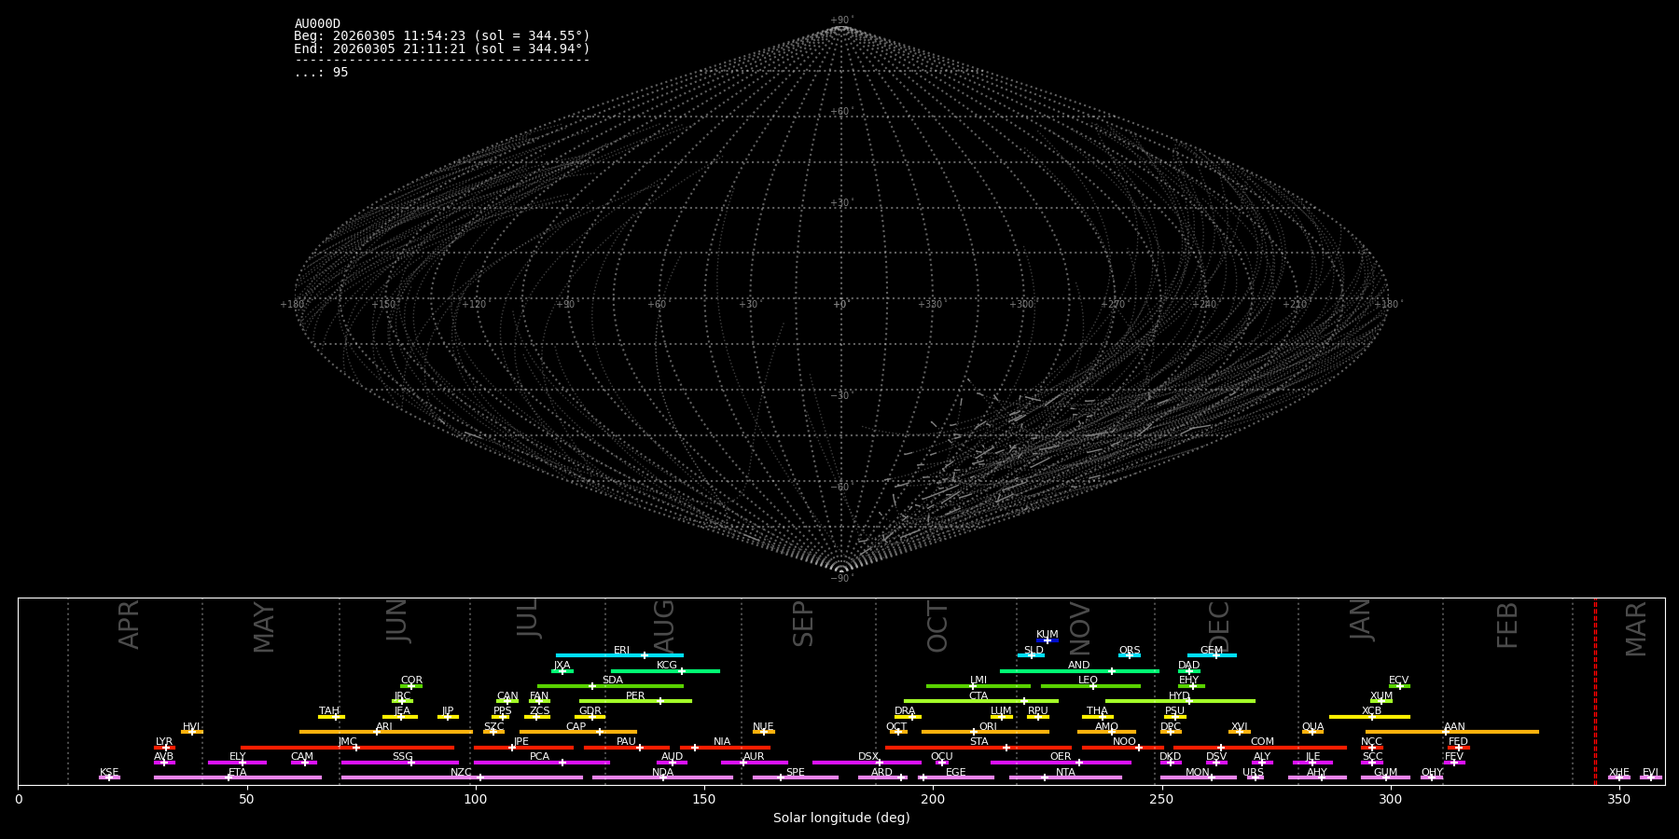Click the ERI shower label
This screenshot has width=1679, height=839.
pyautogui.click(x=622, y=651)
